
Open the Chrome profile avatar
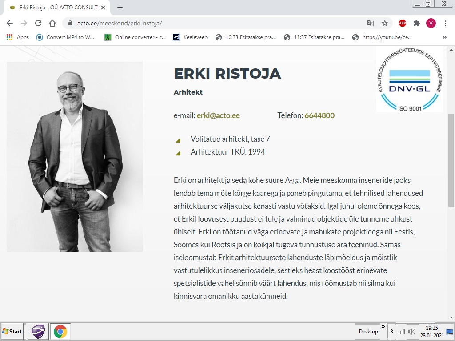(x=431, y=23)
